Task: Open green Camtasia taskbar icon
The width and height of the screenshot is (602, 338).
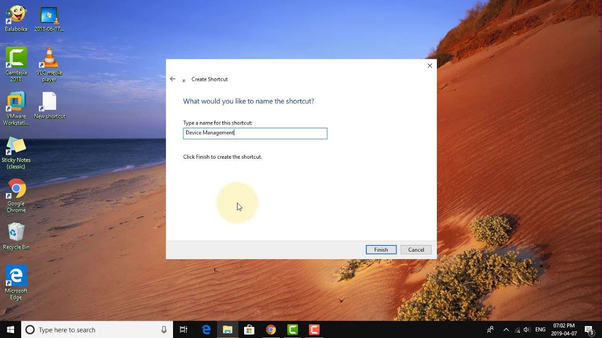Action: [293, 330]
